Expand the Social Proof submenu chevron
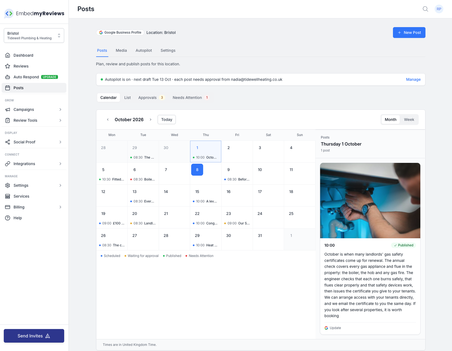452x351 pixels. pyautogui.click(x=60, y=142)
